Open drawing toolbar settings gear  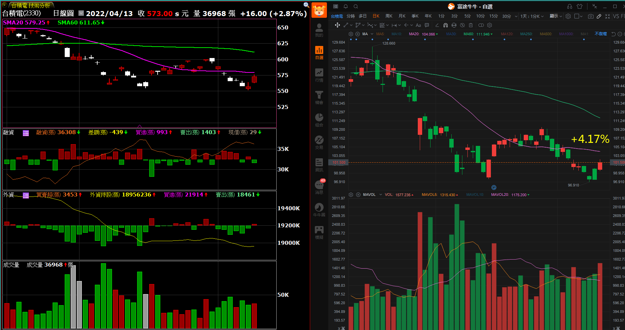coord(490,25)
